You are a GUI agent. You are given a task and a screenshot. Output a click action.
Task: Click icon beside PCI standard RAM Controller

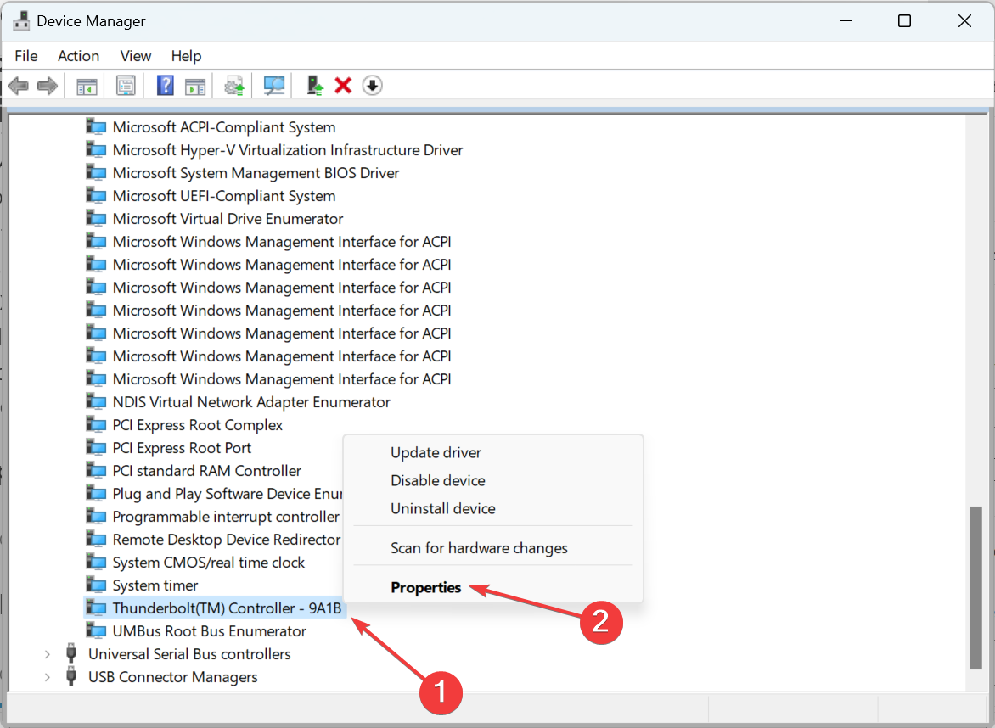pos(96,471)
